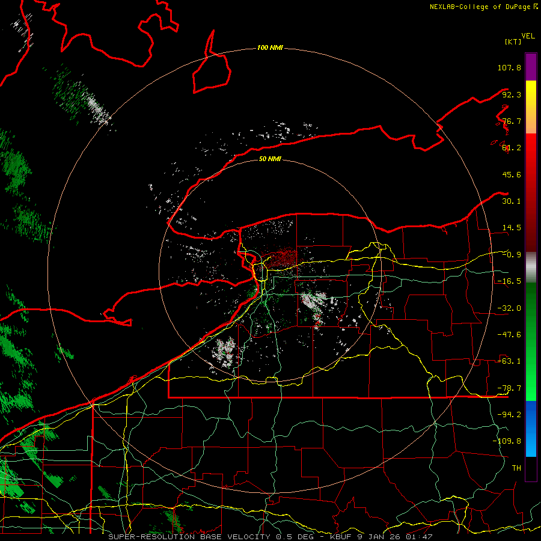Screen dimensions: 541x541
Task: Click the -94.2 legend value
Action: (x=509, y=415)
